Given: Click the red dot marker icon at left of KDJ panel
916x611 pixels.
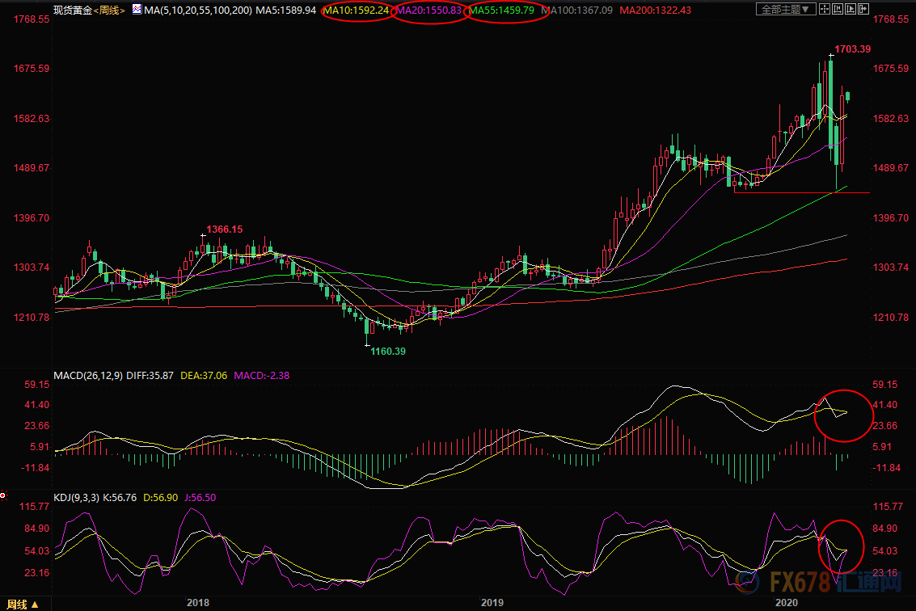Looking at the screenshot, I should 3,495.
